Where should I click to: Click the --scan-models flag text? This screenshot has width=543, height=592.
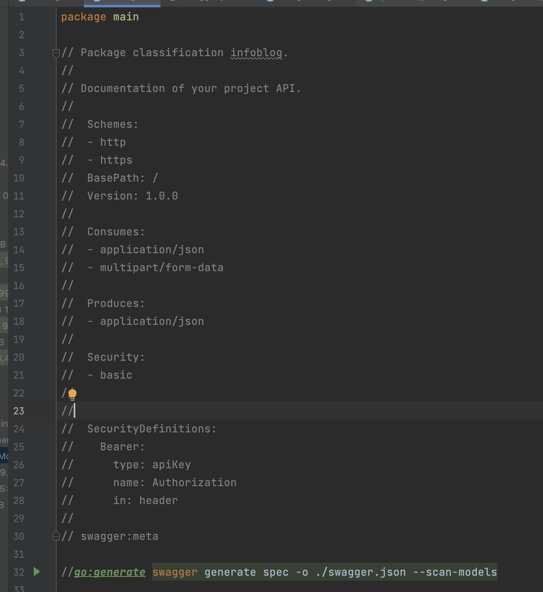point(455,572)
